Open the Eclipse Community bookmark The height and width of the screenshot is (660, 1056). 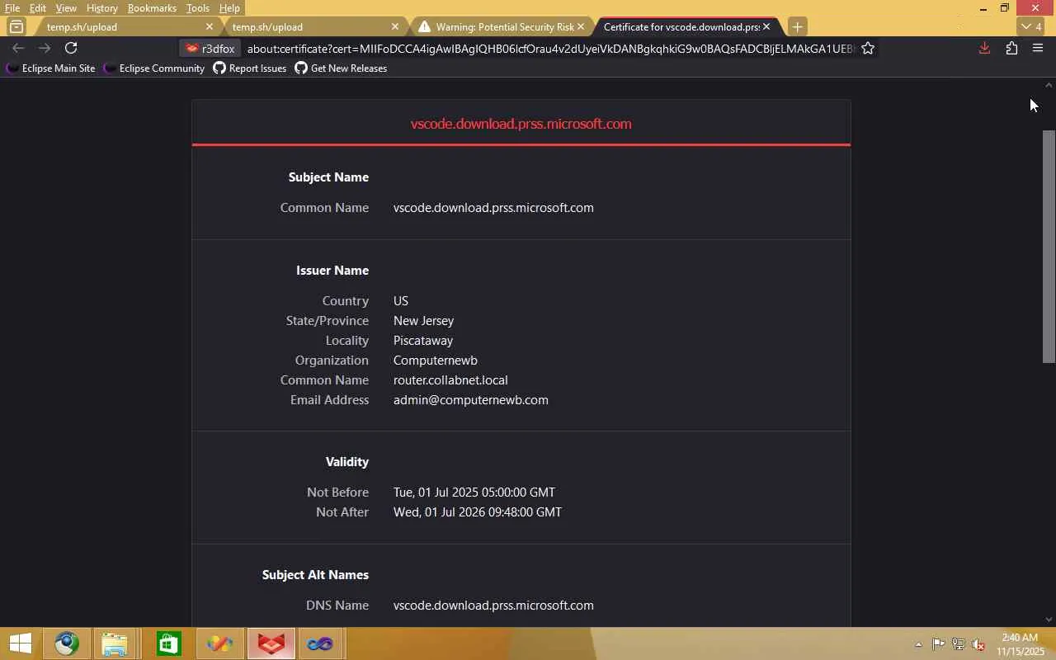click(154, 68)
